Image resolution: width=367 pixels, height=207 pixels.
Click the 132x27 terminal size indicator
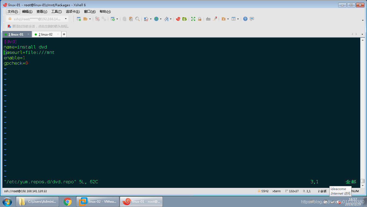pos(292,191)
